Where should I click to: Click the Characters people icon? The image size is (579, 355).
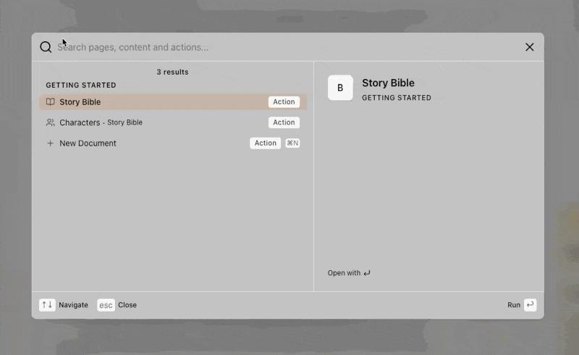[x=50, y=122]
